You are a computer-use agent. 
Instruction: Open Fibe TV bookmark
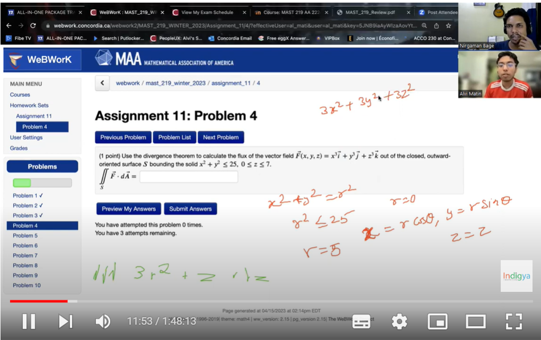[x=19, y=38]
